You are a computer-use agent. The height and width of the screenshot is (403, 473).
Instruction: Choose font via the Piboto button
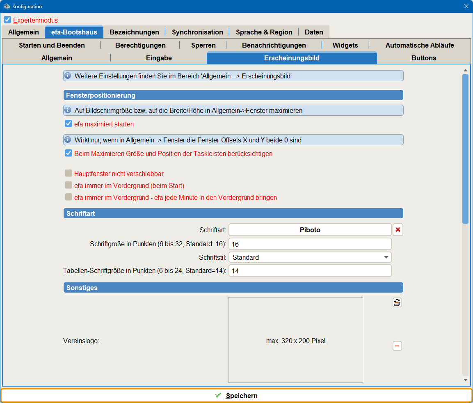[x=310, y=230]
